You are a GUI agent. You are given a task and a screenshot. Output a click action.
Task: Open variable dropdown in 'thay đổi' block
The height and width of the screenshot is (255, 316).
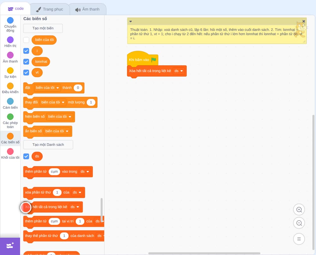53,102
